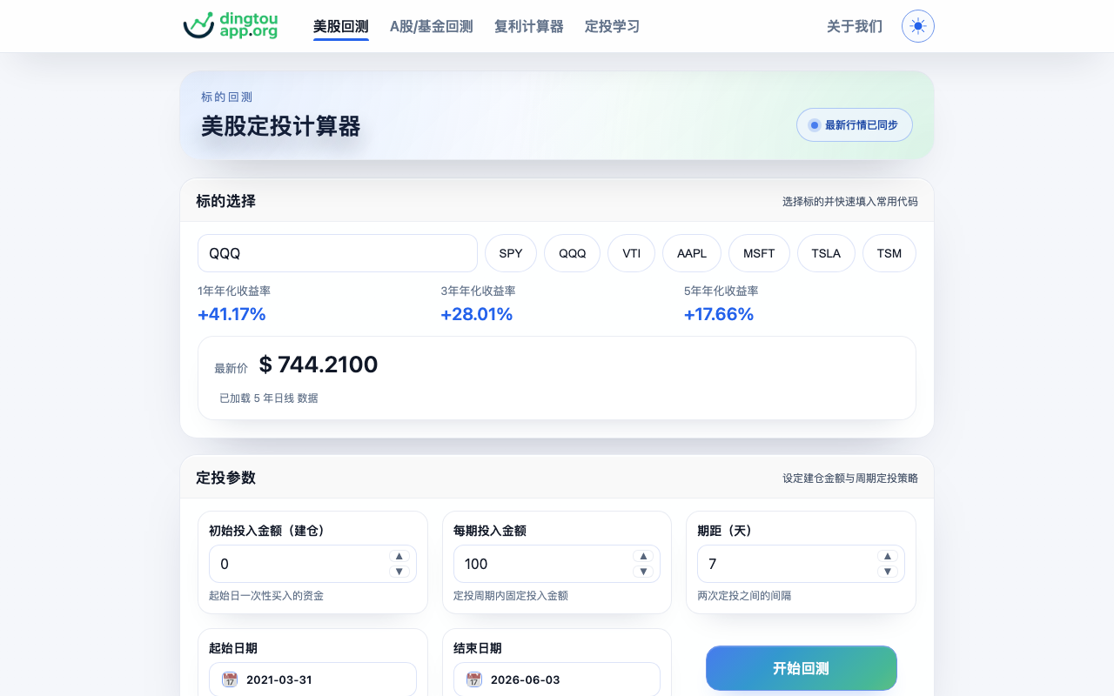Click the 期距（天） input showing 7
Image resolution: width=1114 pixels, height=696 pixels.
801,564
